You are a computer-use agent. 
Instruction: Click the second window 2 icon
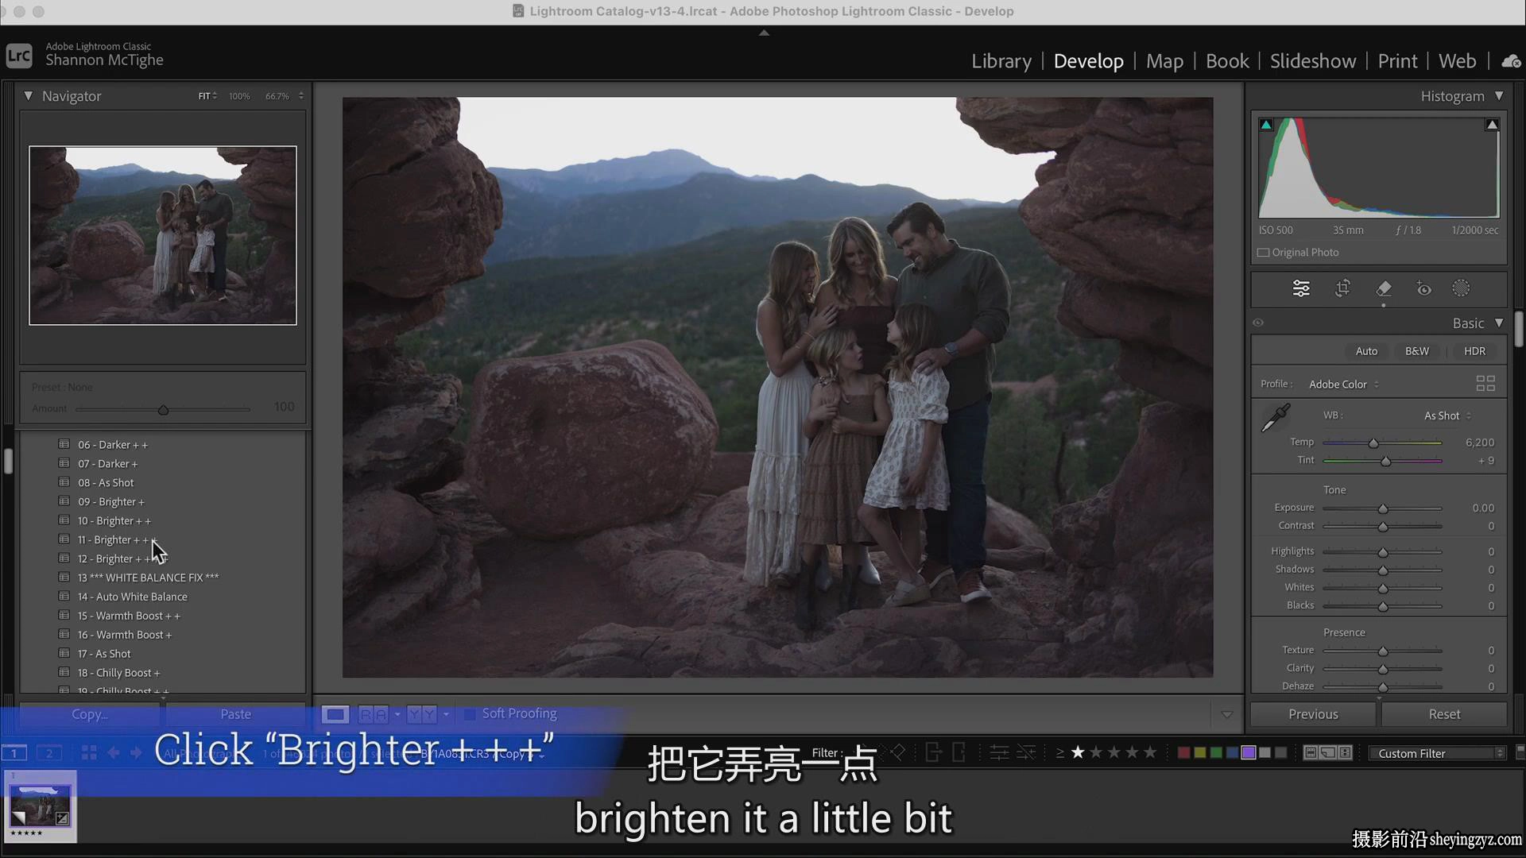pos(49,752)
